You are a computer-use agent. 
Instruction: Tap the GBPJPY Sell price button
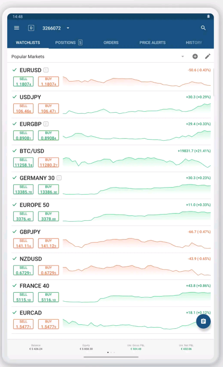[x=23, y=243]
